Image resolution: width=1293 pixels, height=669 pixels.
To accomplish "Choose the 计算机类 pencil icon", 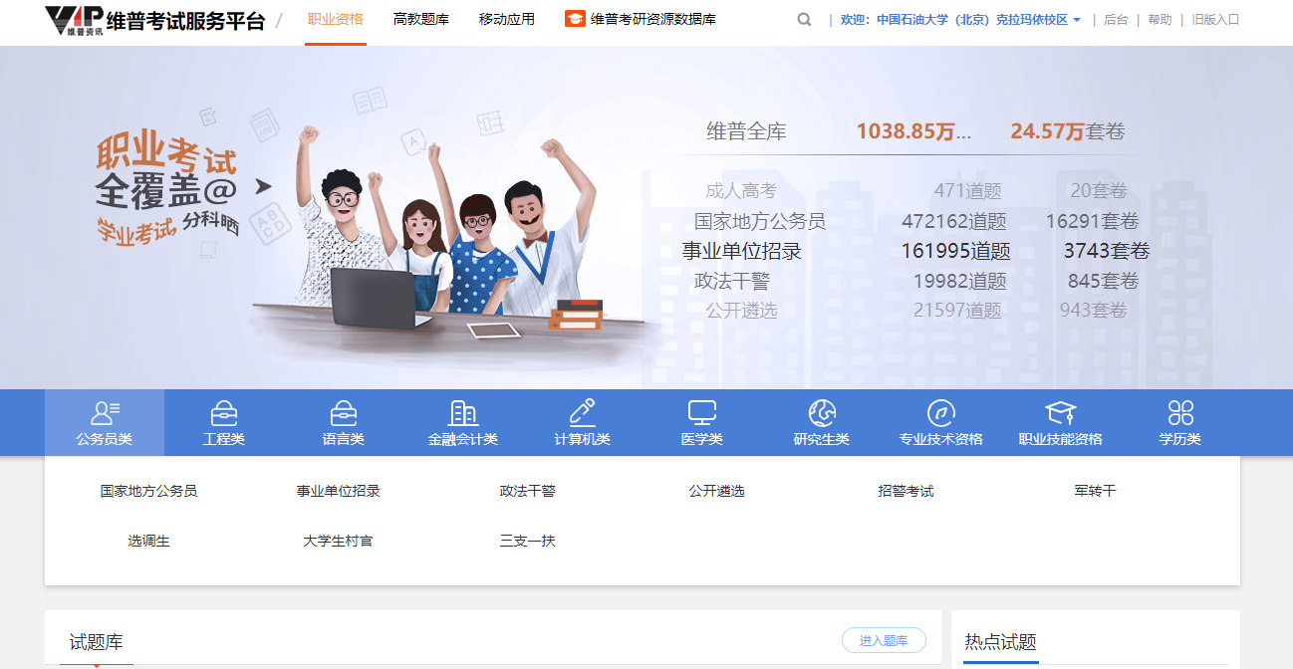I will pyautogui.click(x=583, y=413).
